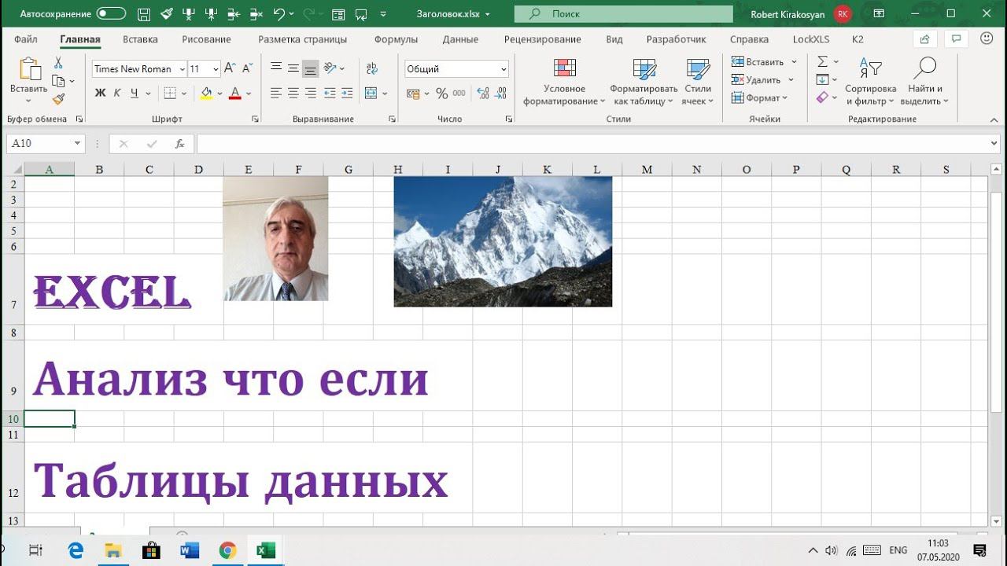Save the workbook with the floppy disk icon
Viewport: 1007px width, 566px height.
[143, 14]
